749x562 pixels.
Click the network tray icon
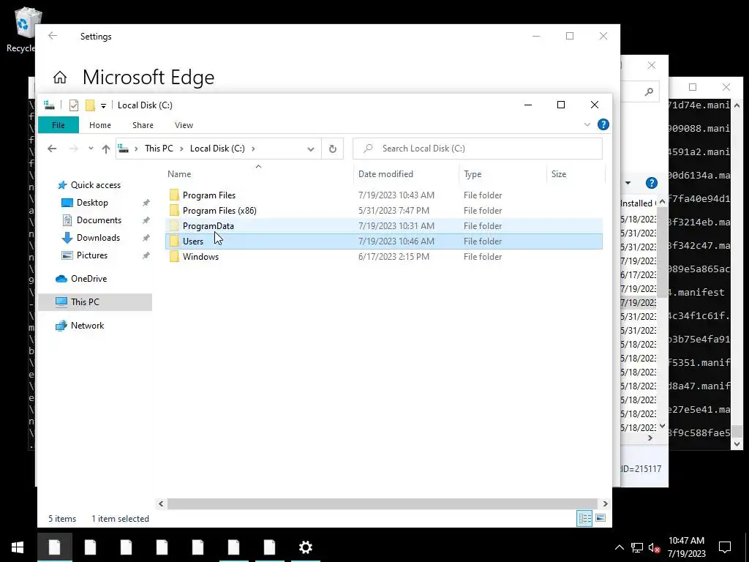(637, 547)
